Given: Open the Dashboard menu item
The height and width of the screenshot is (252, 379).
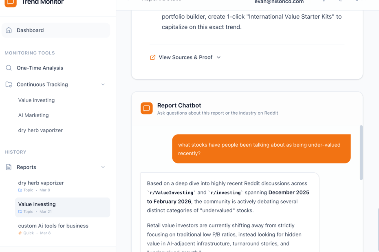Looking at the screenshot, I should click(30, 30).
